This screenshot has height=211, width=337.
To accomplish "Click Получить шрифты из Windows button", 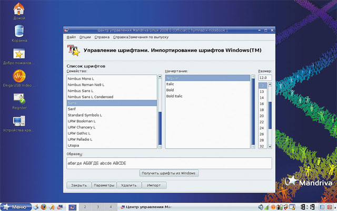I will point(169,173).
